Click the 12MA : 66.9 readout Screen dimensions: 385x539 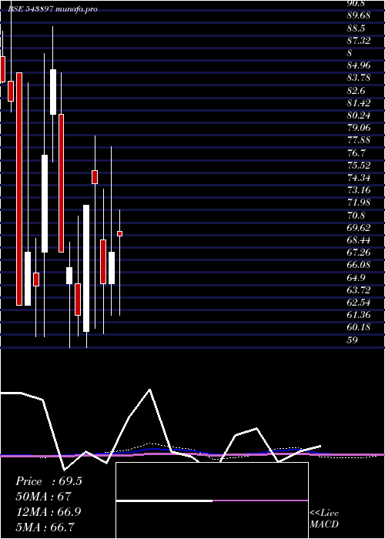[x=49, y=511]
